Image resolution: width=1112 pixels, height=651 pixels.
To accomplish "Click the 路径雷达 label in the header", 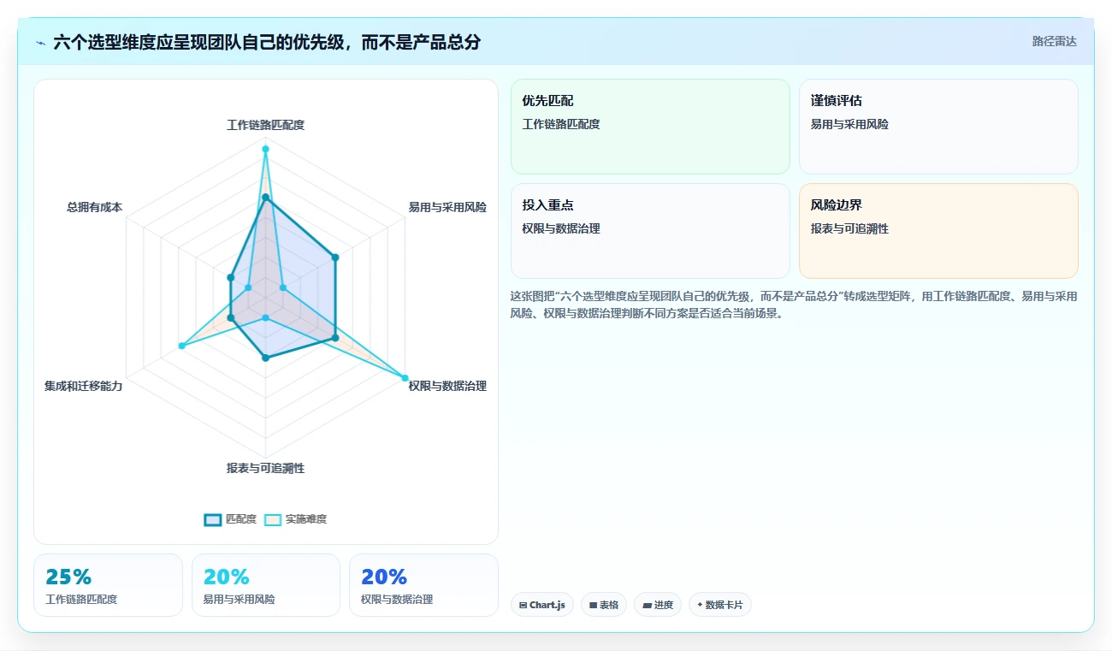I will pyautogui.click(x=1055, y=41).
